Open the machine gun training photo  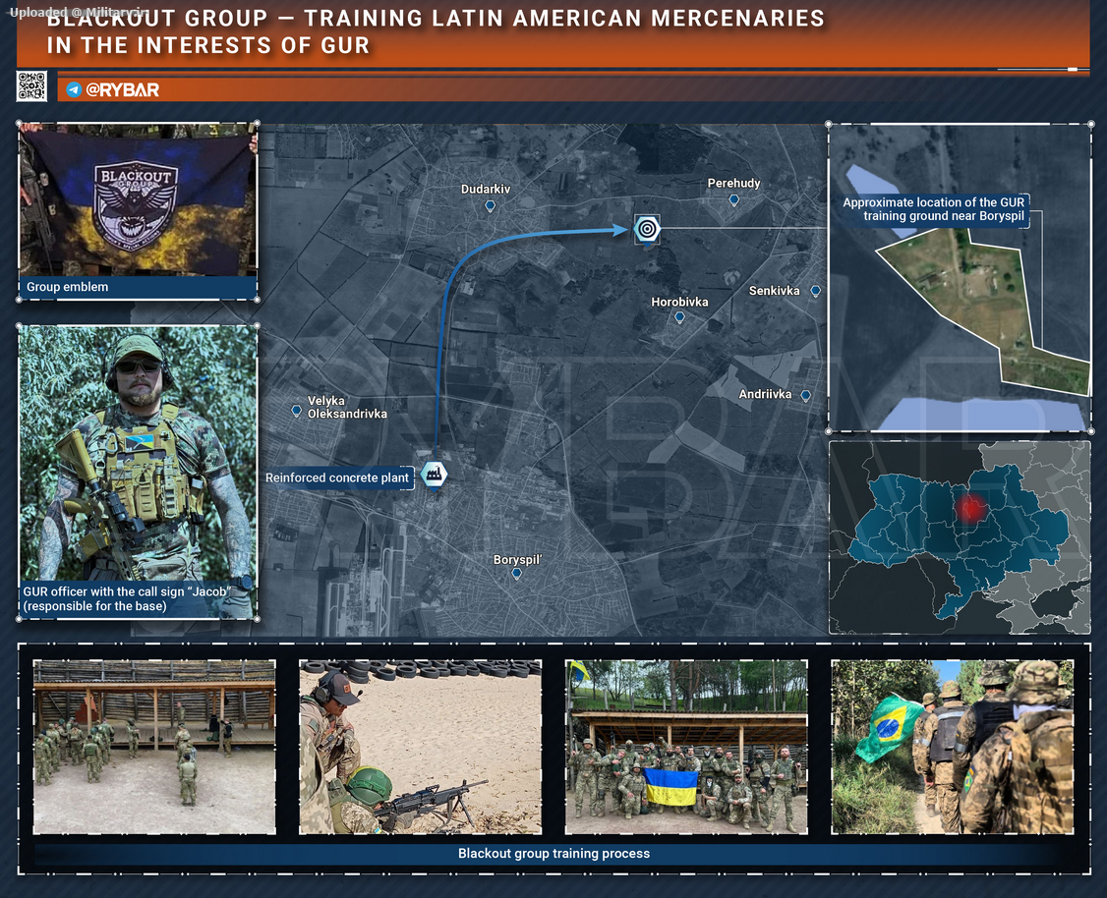420,747
